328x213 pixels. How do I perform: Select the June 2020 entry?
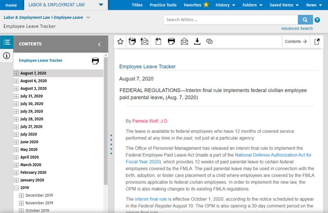pyautogui.click(x=29, y=142)
